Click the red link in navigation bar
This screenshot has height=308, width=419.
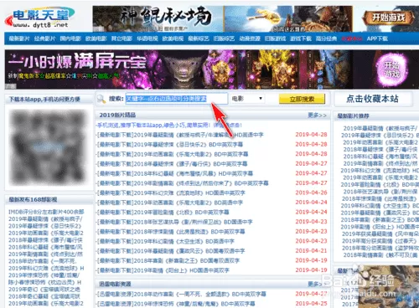click(352, 38)
